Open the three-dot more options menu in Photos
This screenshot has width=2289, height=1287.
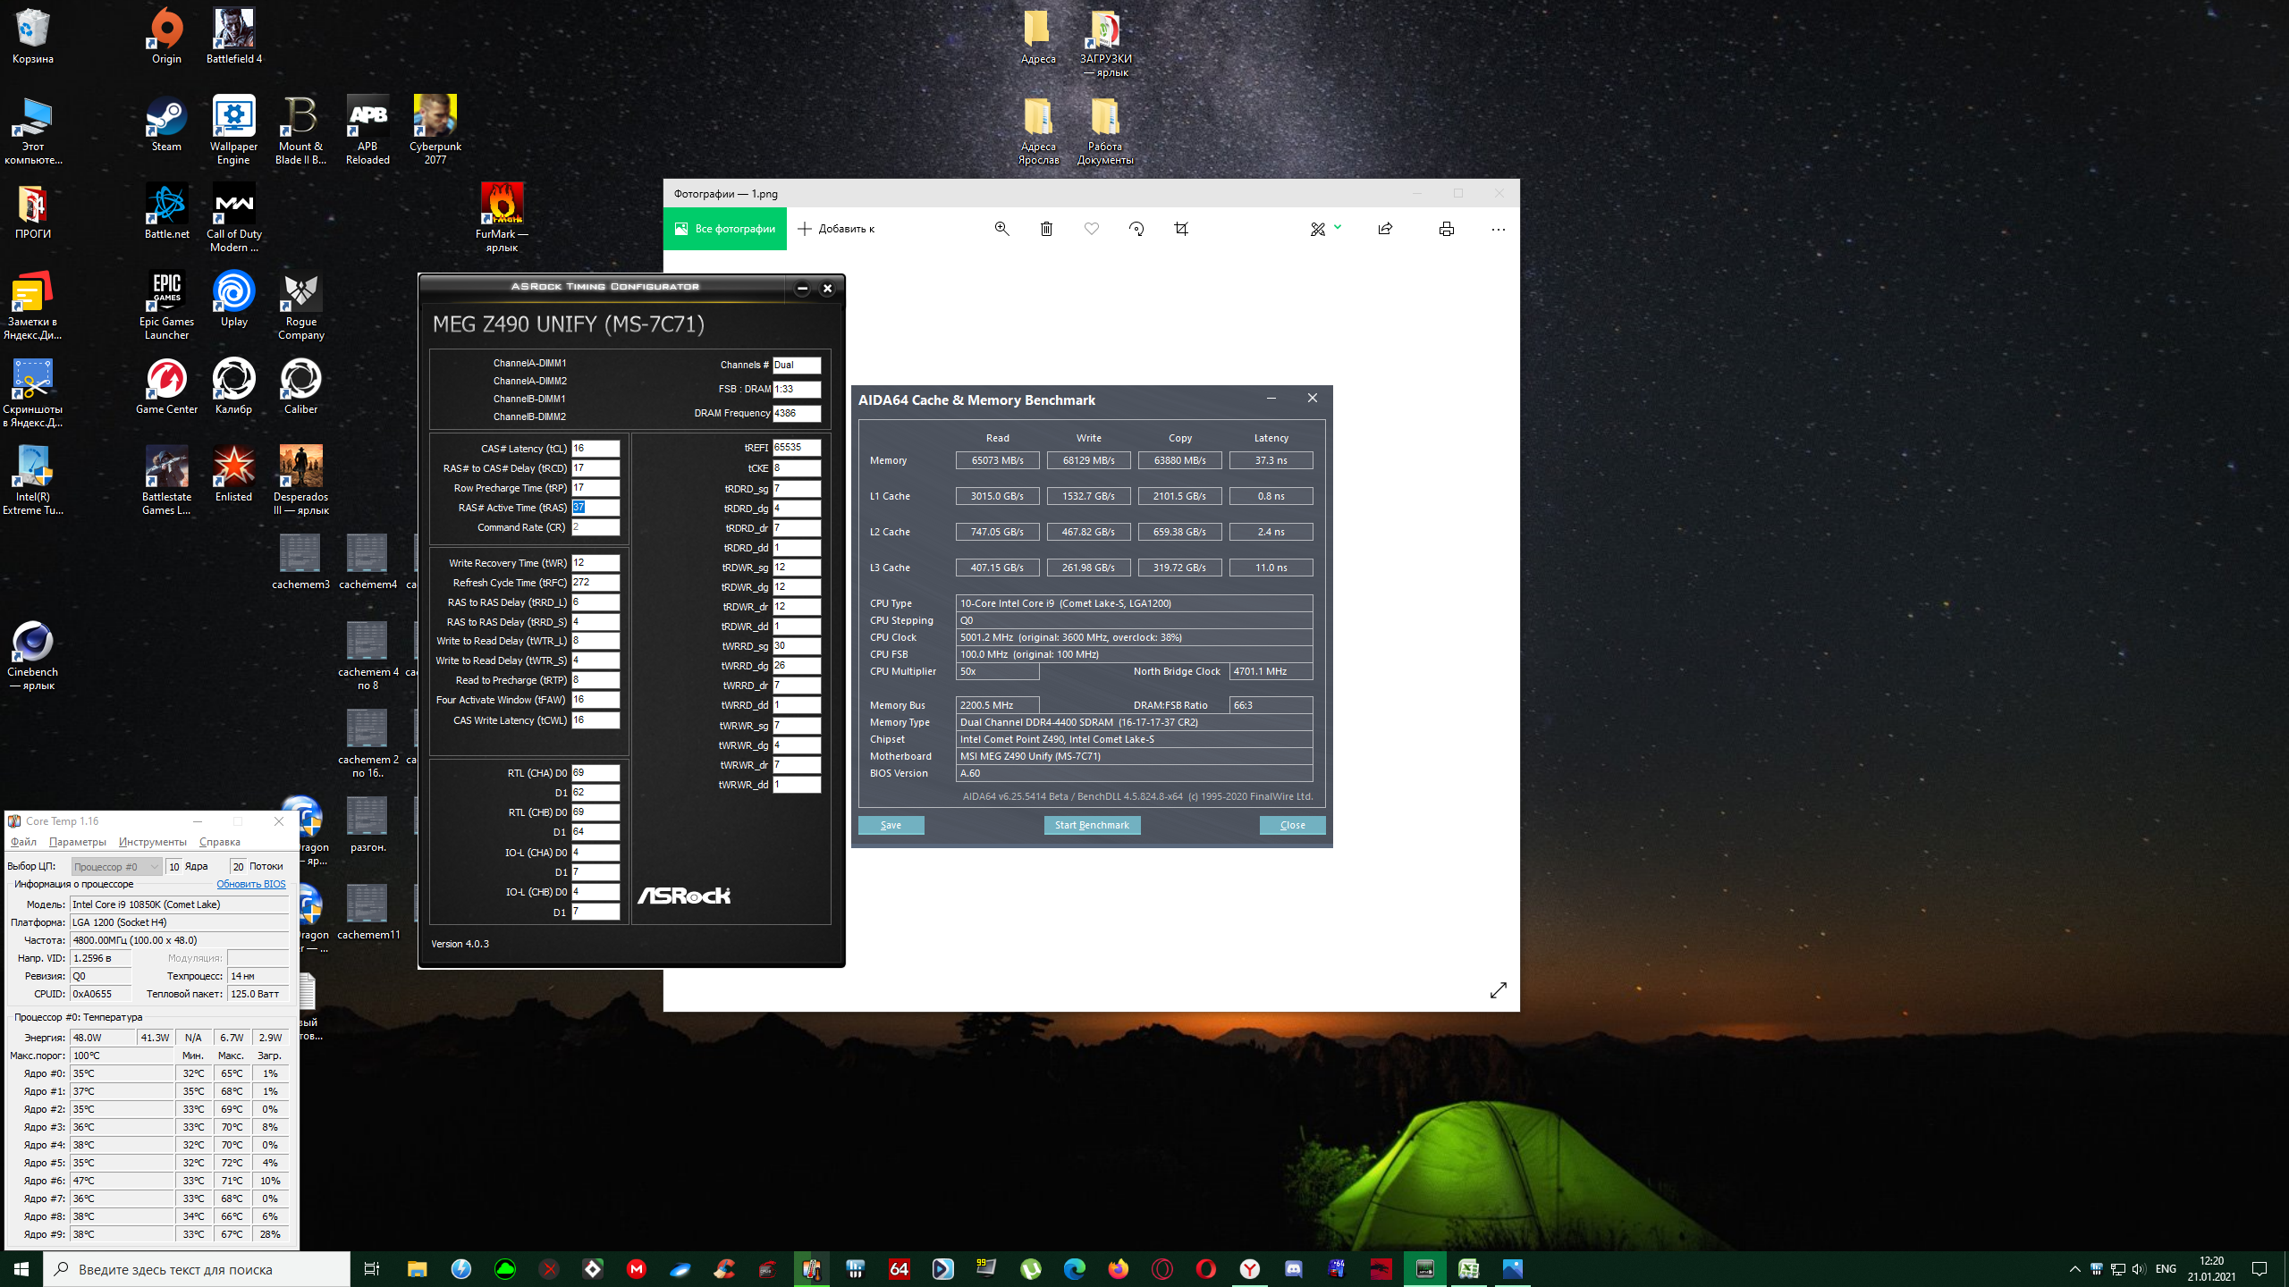(1498, 229)
